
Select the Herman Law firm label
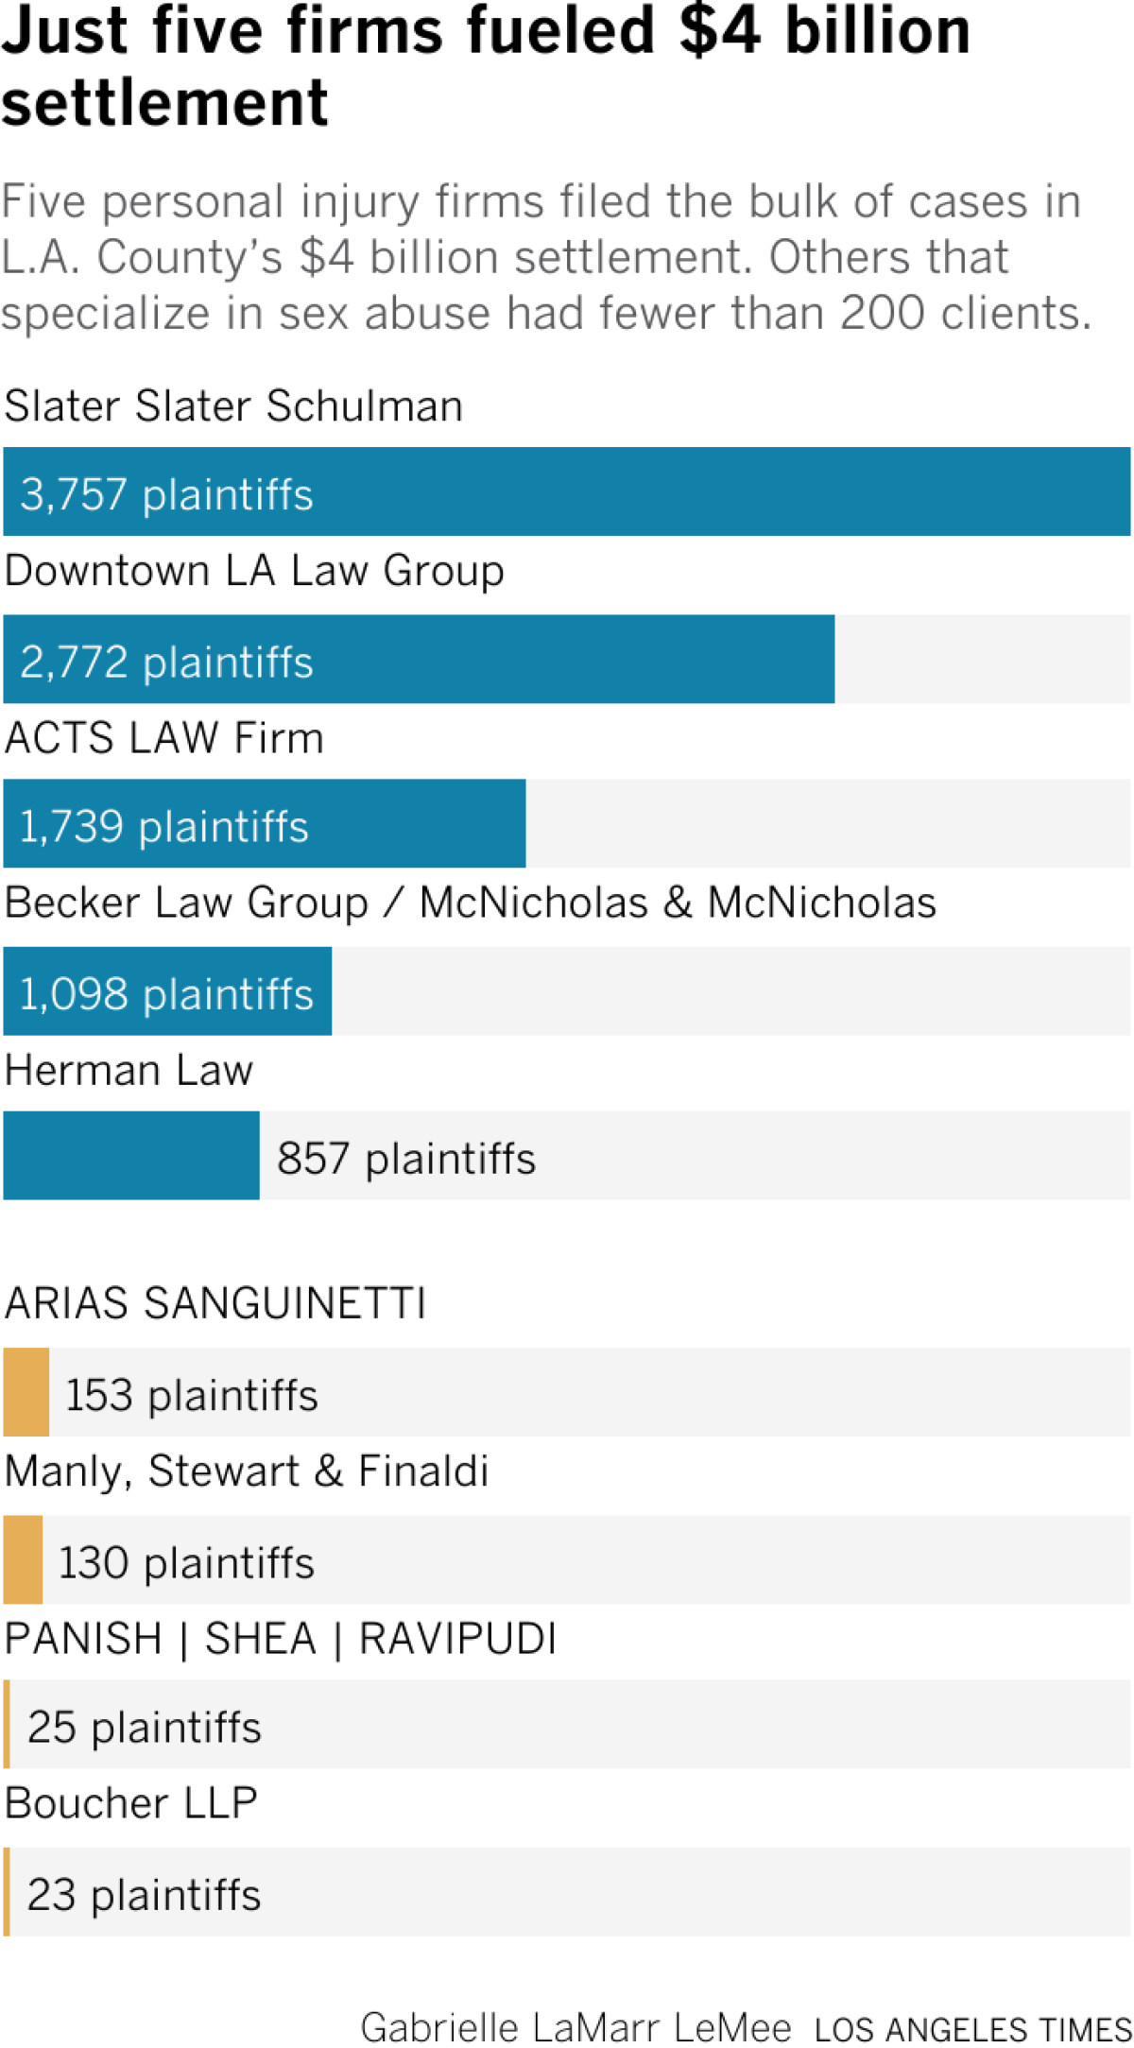coord(129,1071)
